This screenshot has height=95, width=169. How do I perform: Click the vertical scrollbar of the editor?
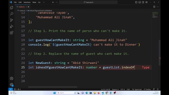tap(159, 53)
